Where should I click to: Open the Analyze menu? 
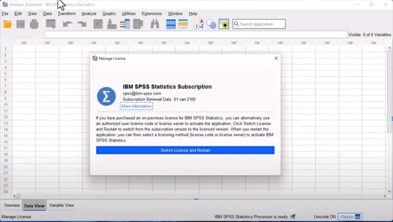(89, 13)
